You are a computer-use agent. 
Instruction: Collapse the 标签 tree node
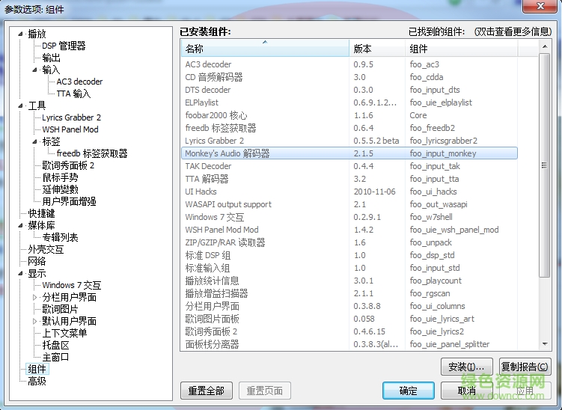pos(34,141)
